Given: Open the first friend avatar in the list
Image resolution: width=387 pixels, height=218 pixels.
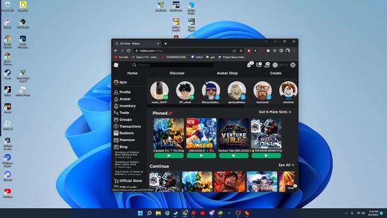Looking at the screenshot, I should click(160, 91).
